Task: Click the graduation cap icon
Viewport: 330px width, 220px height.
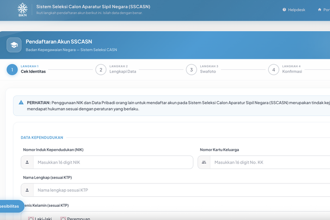Action: (14, 45)
